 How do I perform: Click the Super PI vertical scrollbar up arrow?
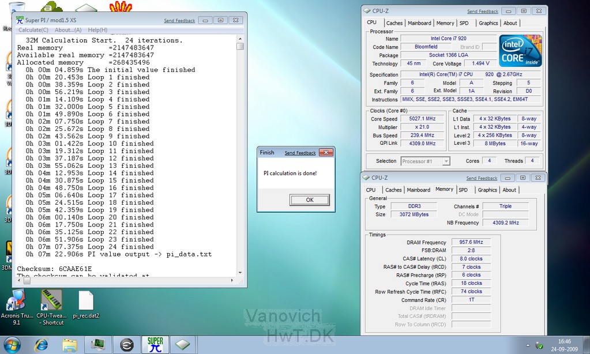click(240, 39)
